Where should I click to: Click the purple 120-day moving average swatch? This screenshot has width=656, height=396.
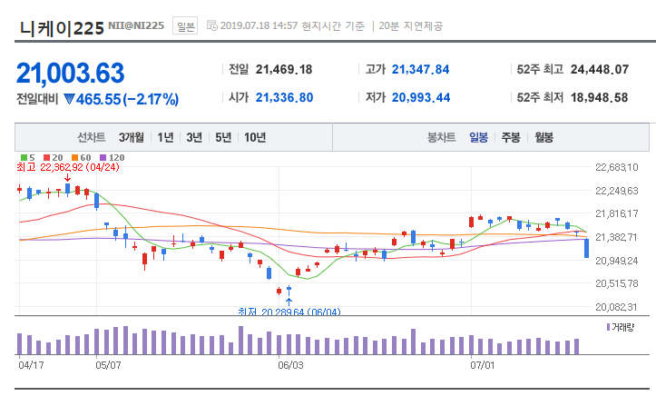click(x=103, y=158)
